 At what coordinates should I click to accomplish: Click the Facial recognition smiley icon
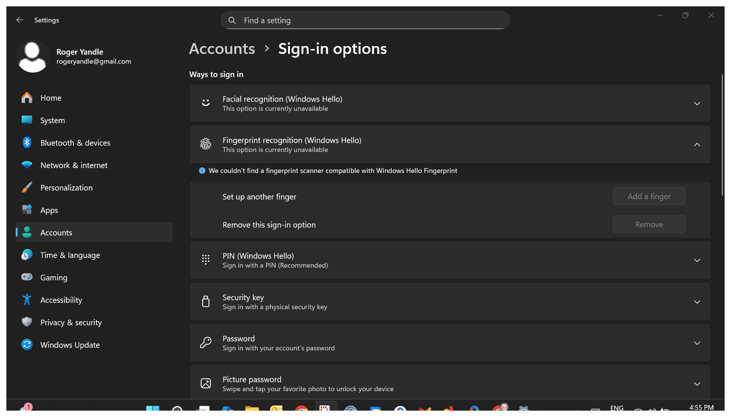pyautogui.click(x=206, y=103)
